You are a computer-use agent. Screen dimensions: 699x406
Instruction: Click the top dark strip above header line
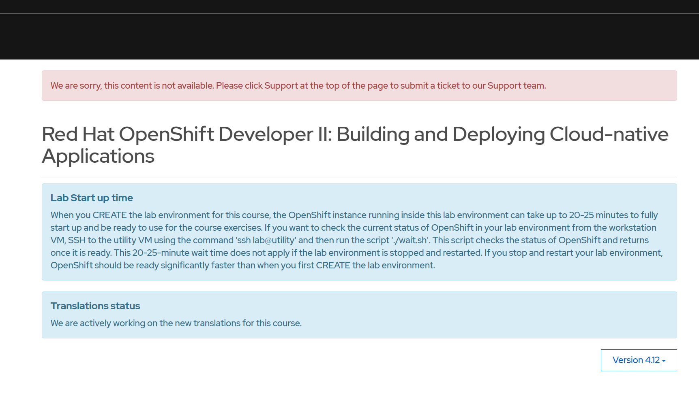pos(349,6)
